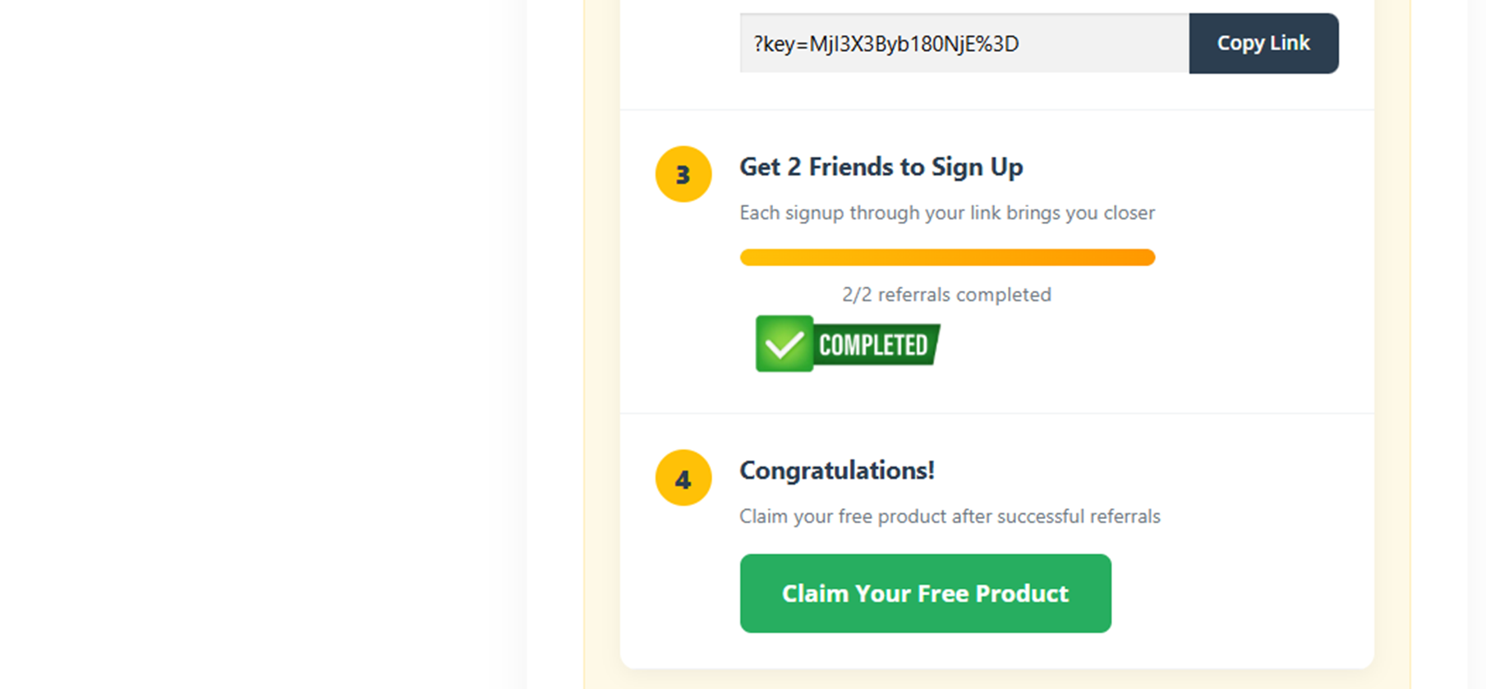Click the pale yellow strip below the white card
Viewport: 1486px width, 689px height.
point(996,679)
